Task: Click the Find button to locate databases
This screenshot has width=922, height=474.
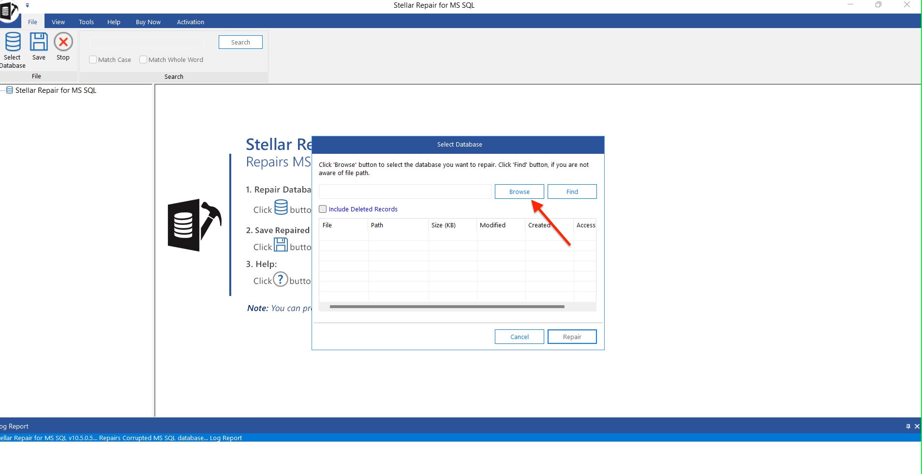Action: [571, 192]
